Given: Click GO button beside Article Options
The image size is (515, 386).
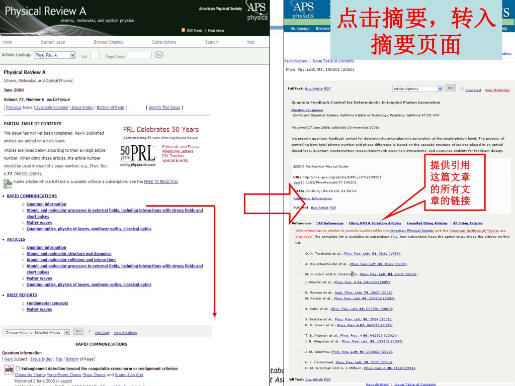Looking at the screenshot, I should click(x=450, y=88).
